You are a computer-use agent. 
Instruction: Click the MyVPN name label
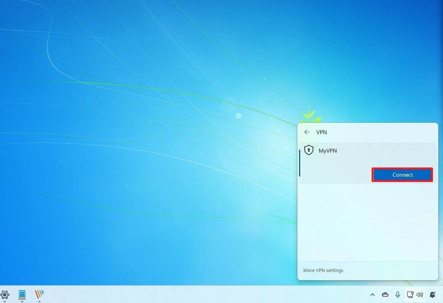(x=328, y=151)
